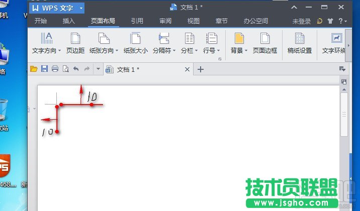Choose Paper Orientation (纸张方向)
360x211 pixels.
[104, 43]
